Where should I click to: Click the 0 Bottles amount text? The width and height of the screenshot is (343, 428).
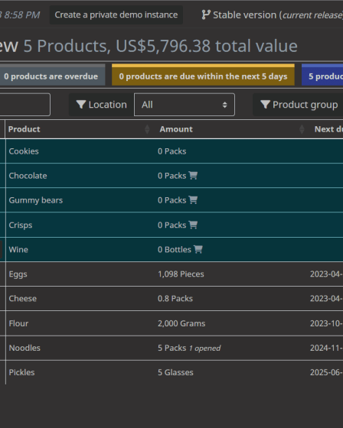coord(175,249)
